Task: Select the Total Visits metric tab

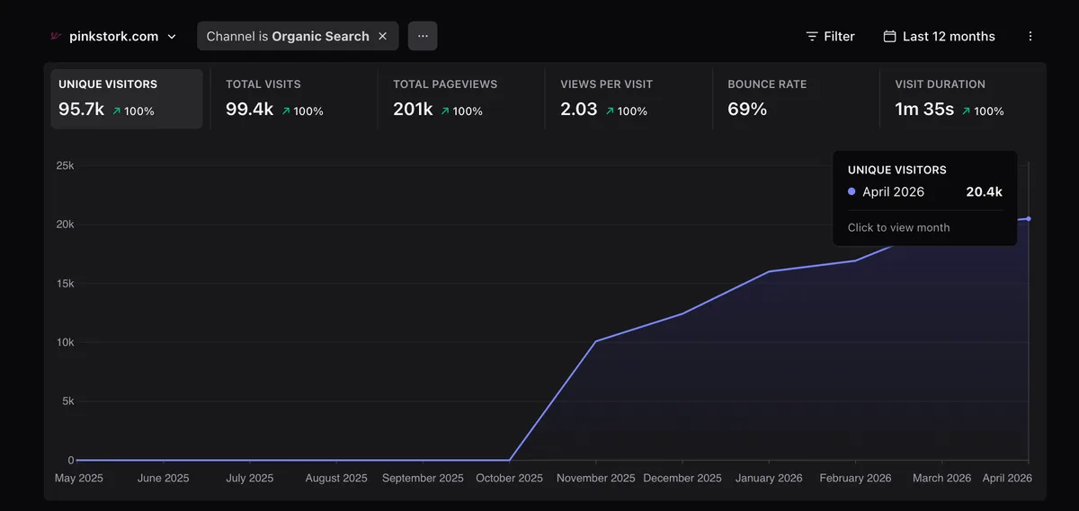Action: pos(294,99)
